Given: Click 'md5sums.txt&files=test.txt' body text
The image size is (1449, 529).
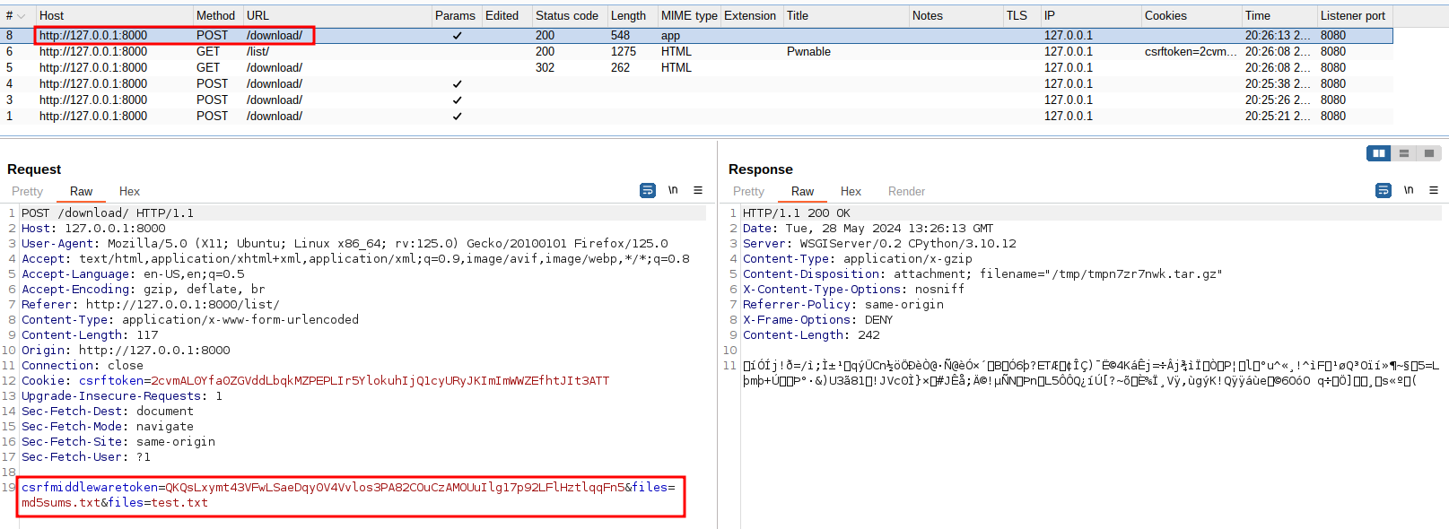Looking at the screenshot, I should point(115,503).
